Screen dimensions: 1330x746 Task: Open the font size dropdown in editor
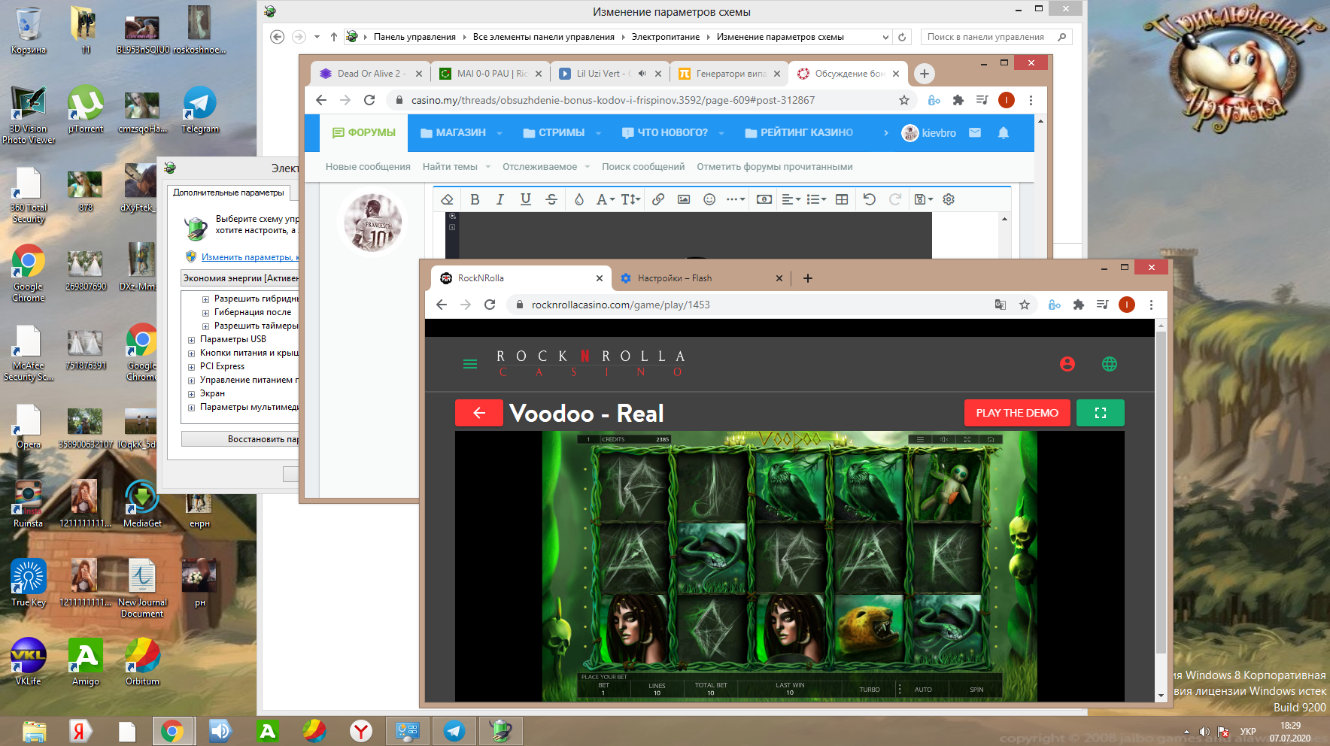pos(630,199)
